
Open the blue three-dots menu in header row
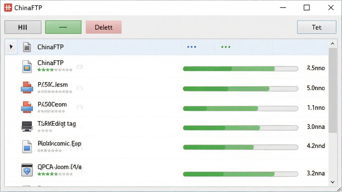click(x=192, y=47)
